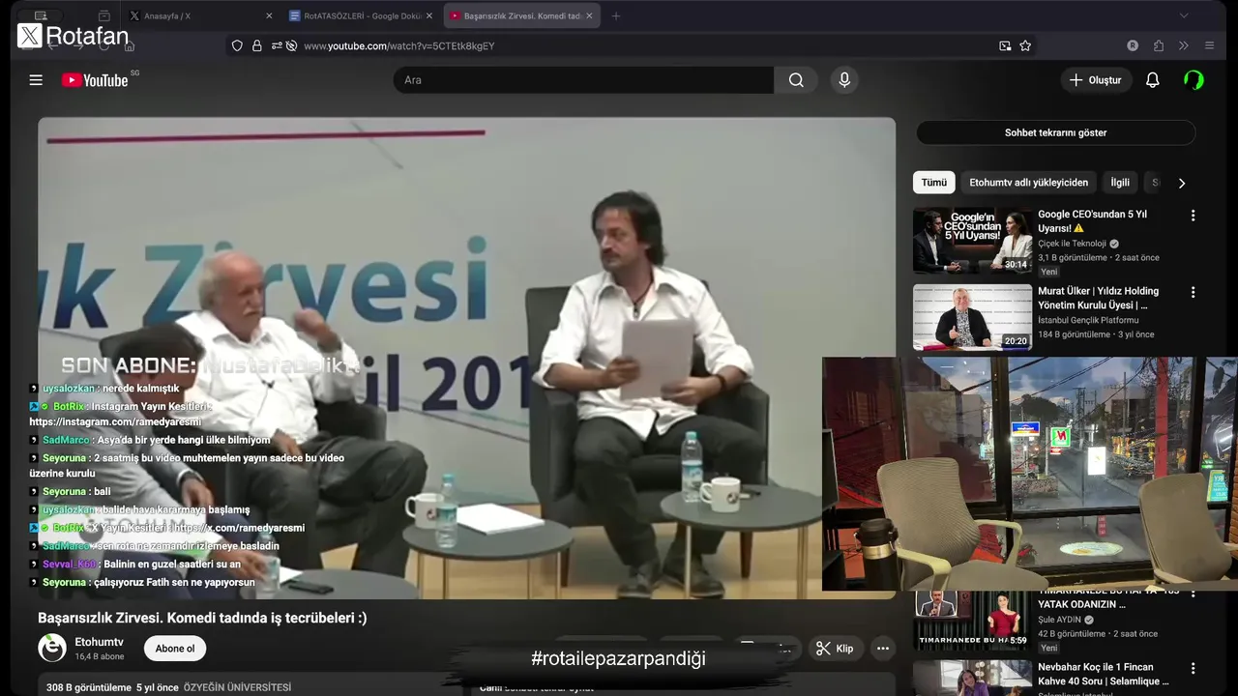The image size is (1238, 696).
Task: Open more options for Murat Ülker video
Action: pyautogui.click(x=1193, y=292)
